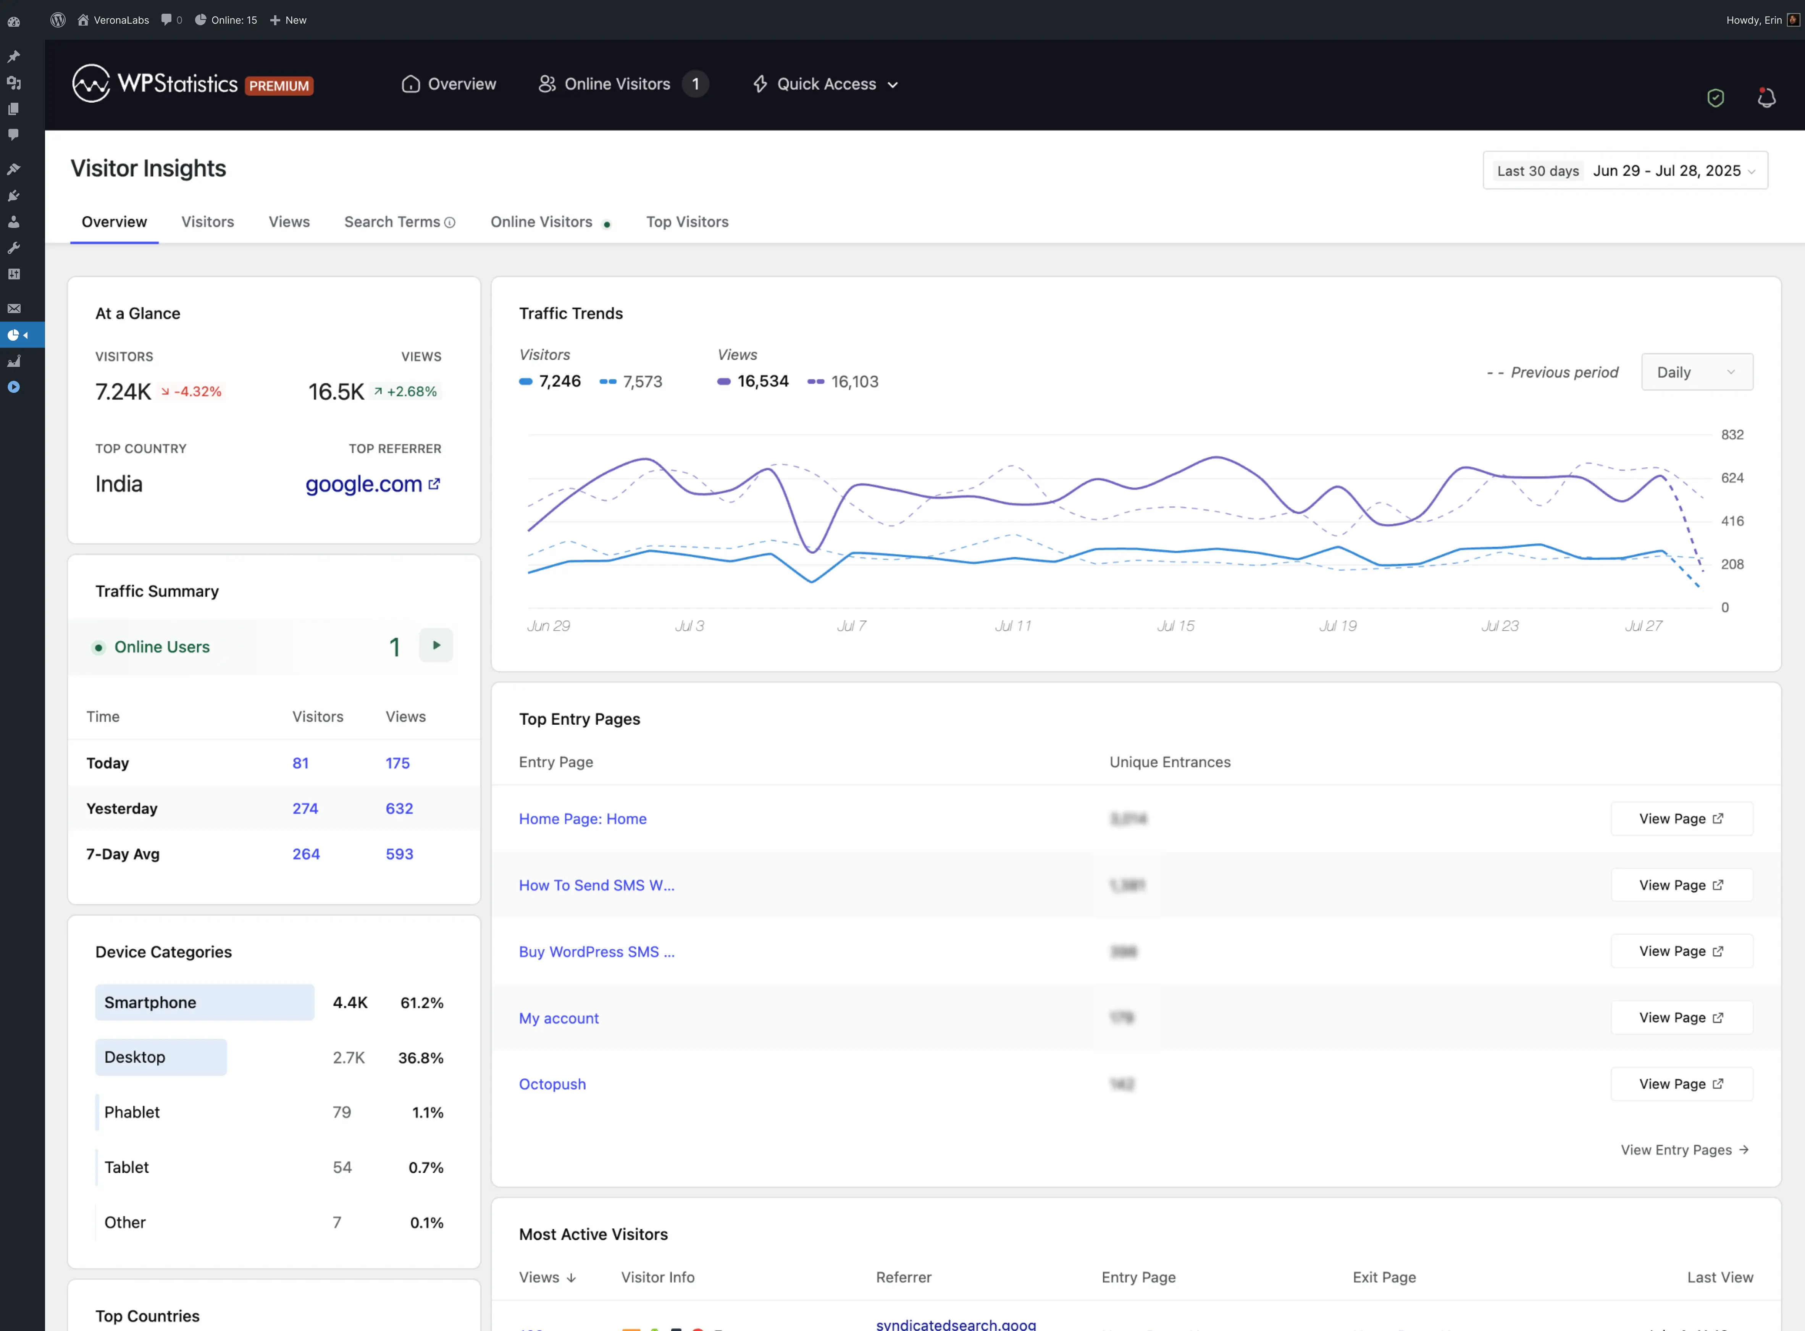Open google.com top referrer link

tap(362, 484)
